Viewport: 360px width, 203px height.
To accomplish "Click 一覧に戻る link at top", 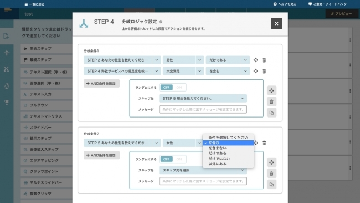I will pyautogui.click(x=34, y=4).
